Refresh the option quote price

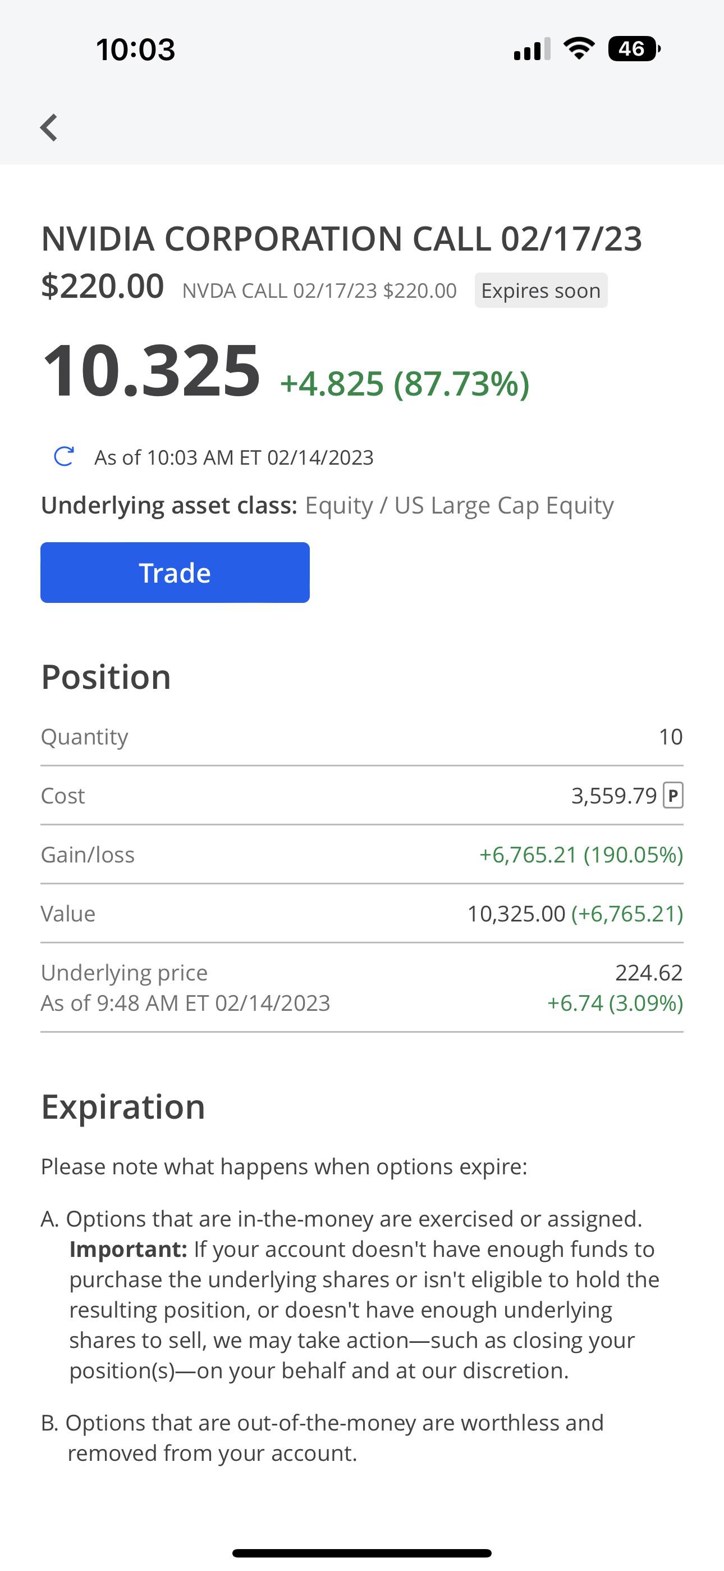tap(64, 457)
